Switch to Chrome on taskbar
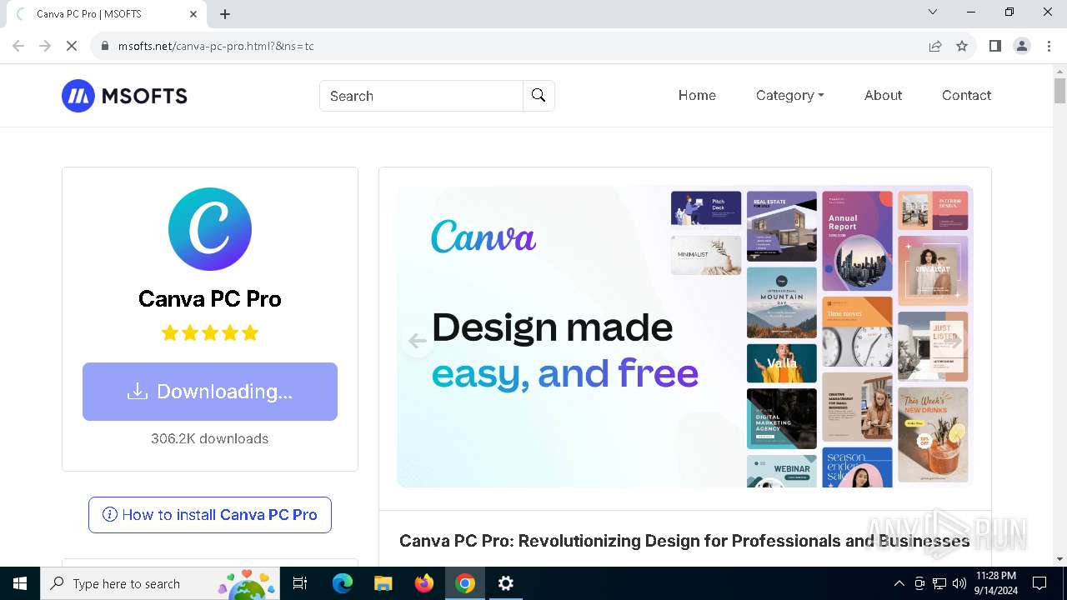1067x600 pixels. [x=465, y=583]
